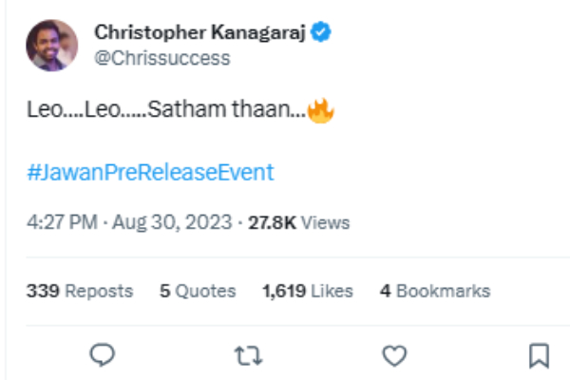This screenshot has height=380, width=570.
Task: Click the blue verified checkmark badge
Action: tap(322, 32)
